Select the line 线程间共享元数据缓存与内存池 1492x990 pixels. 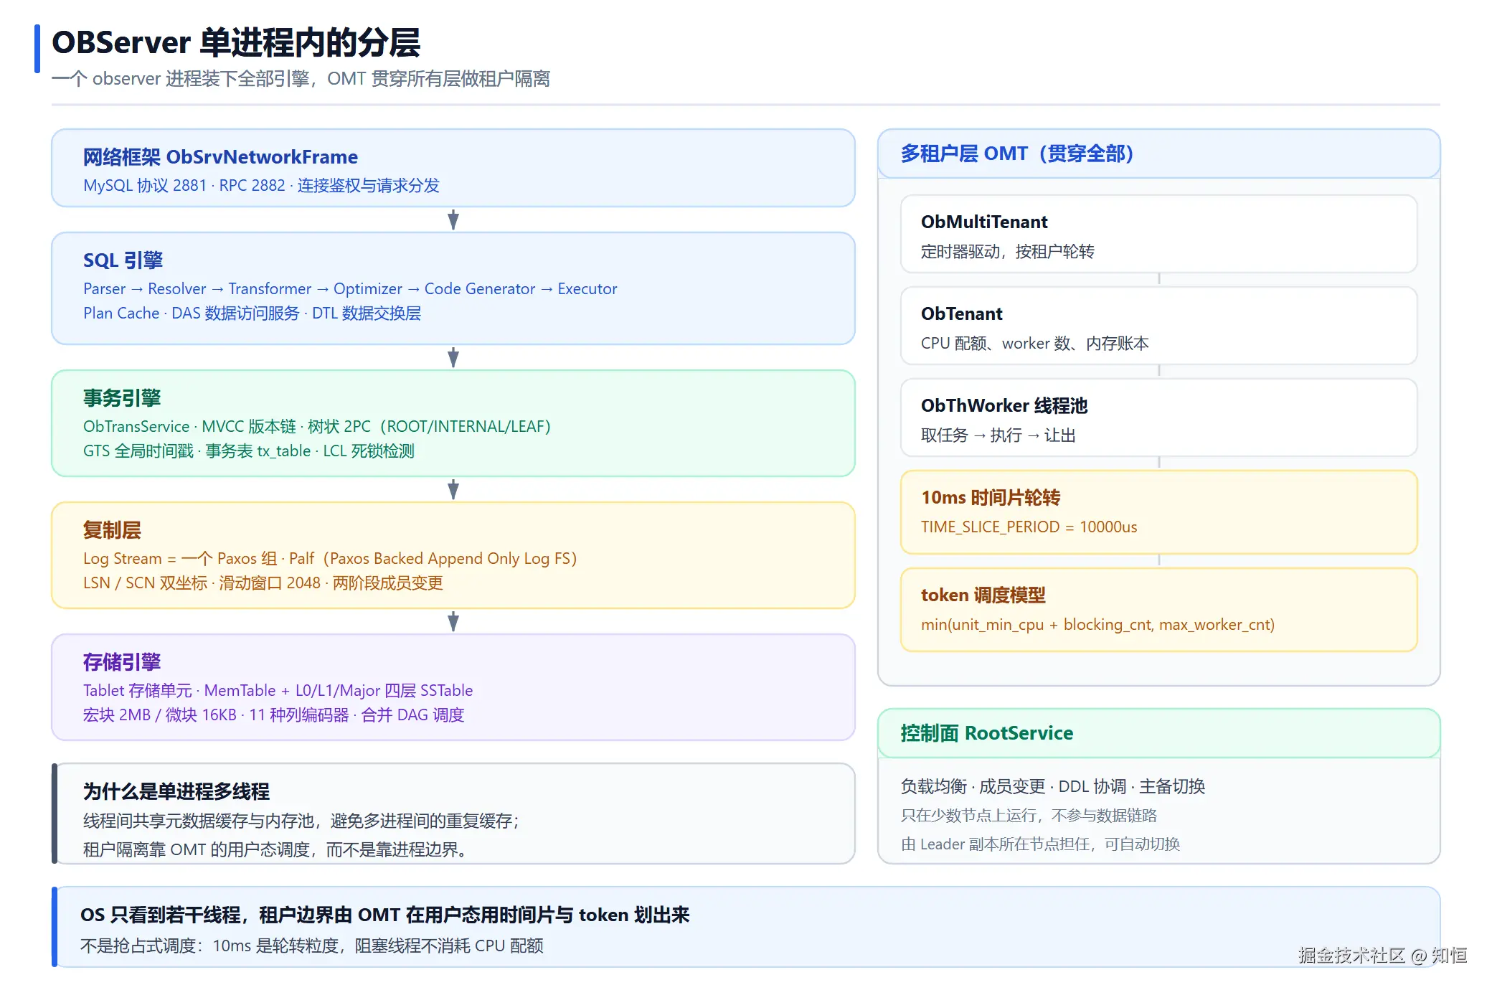tap(302, 821)
